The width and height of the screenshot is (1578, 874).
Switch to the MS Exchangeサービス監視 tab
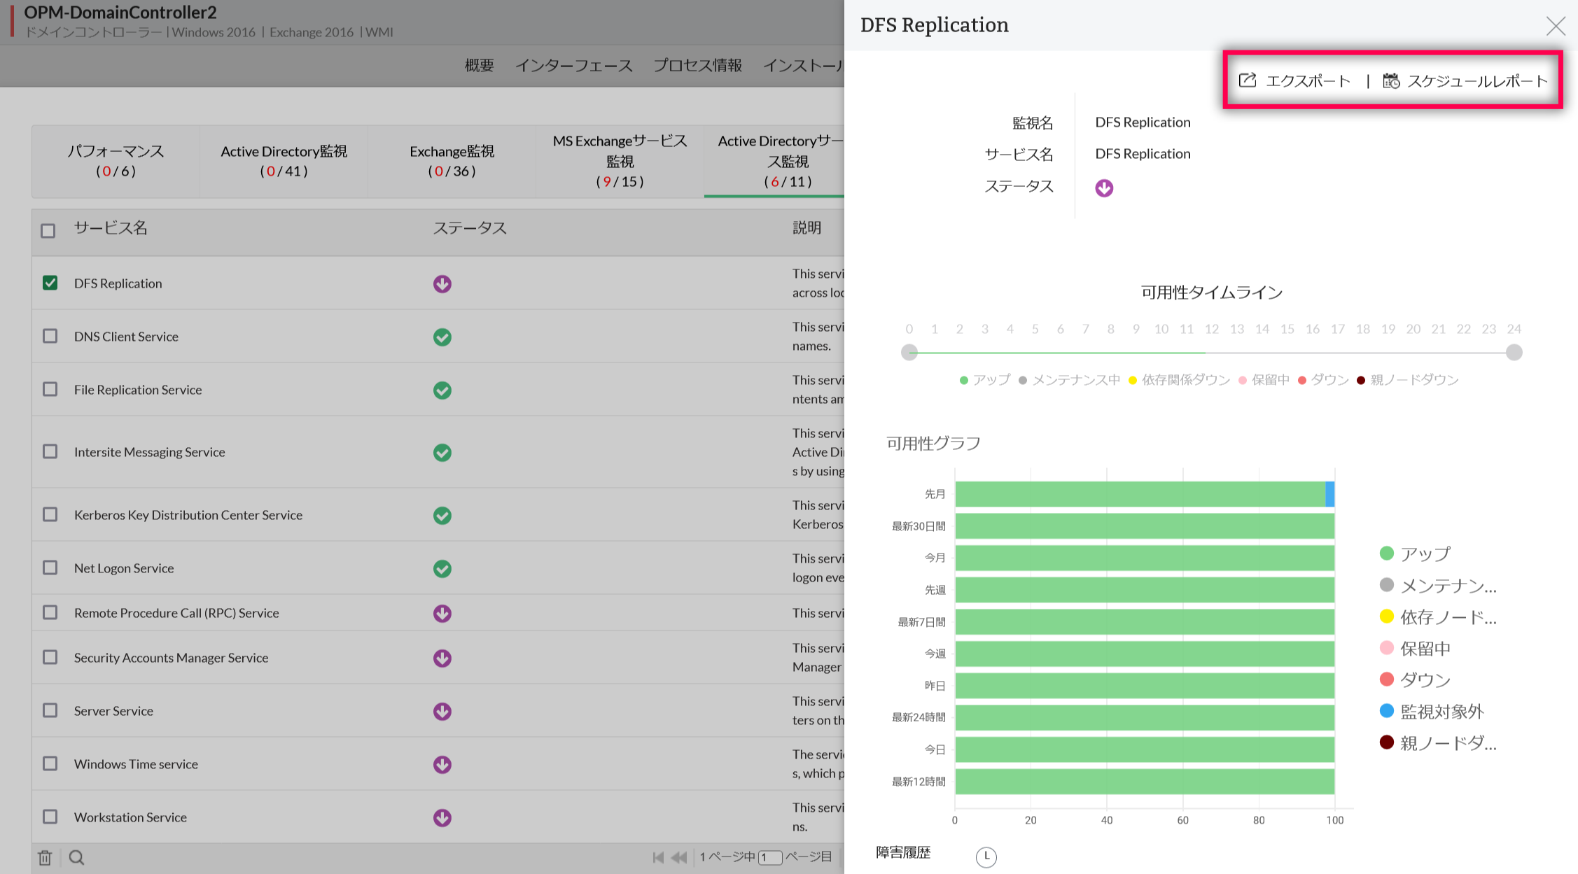(x=620, y=161)
